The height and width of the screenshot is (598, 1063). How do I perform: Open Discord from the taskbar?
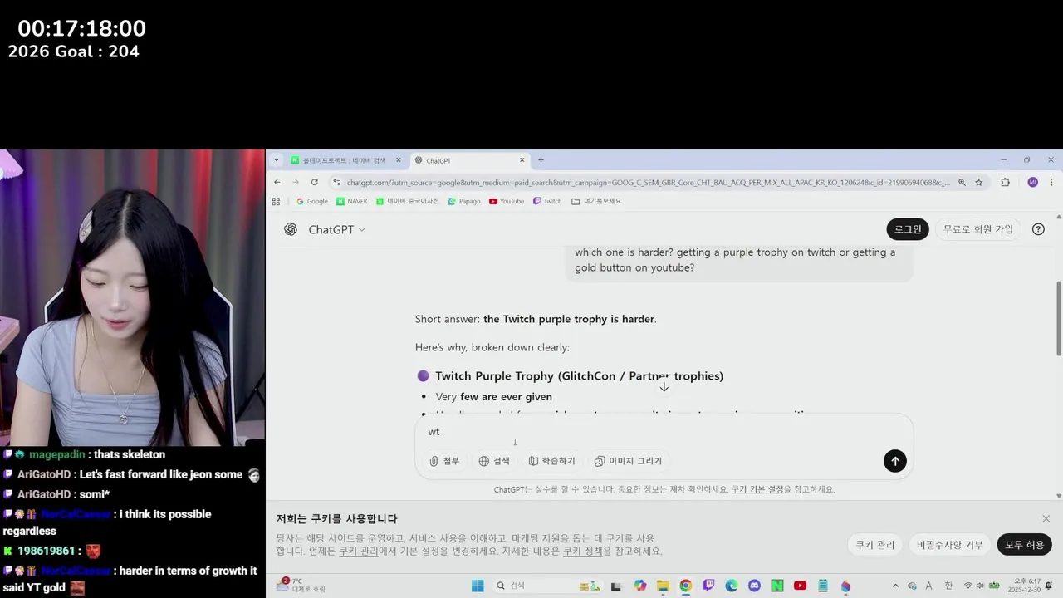pyautogui.click(x=754, y=586)
